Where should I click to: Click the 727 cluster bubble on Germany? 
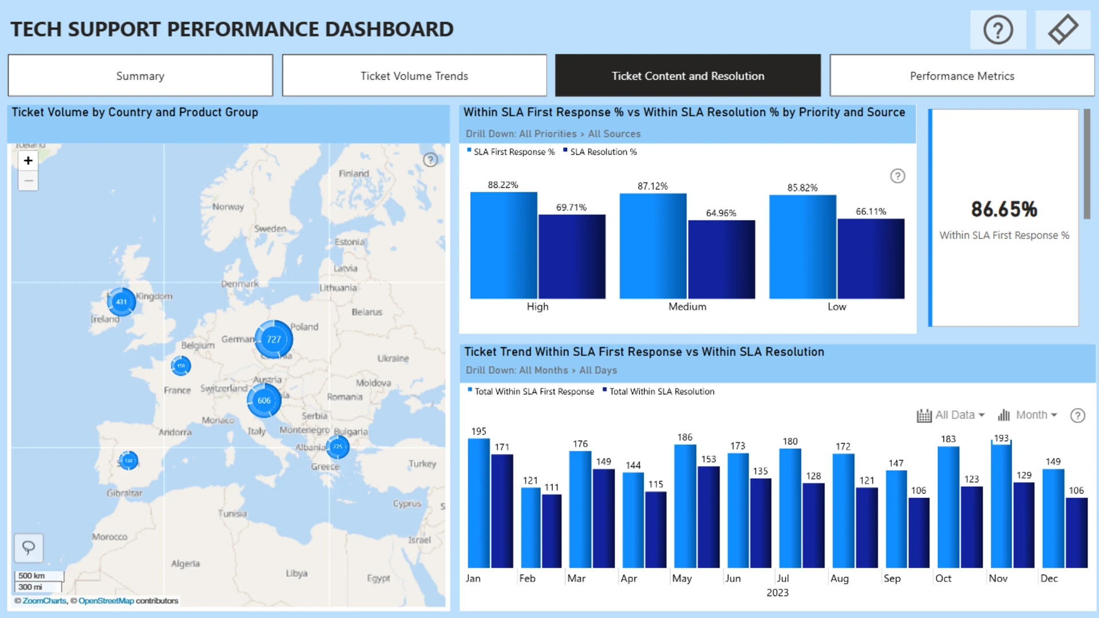point(274,339)
